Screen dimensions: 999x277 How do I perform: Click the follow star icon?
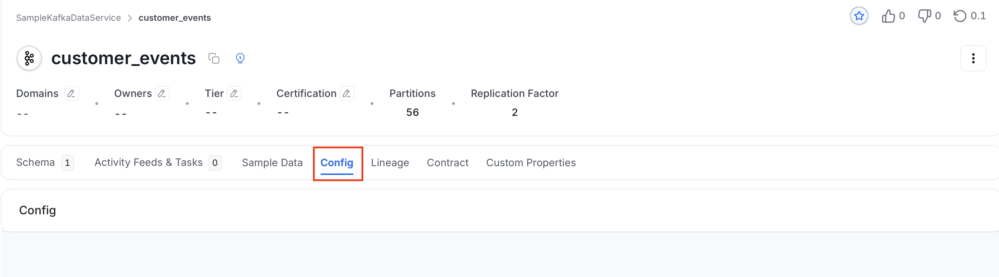[x=859, y=16]
